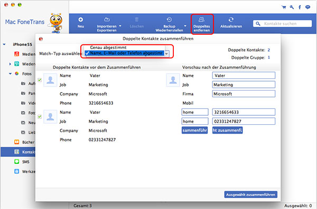317x209 pixels.
Task: Click the merged preview contact avatar
Action: click(173, 80)
